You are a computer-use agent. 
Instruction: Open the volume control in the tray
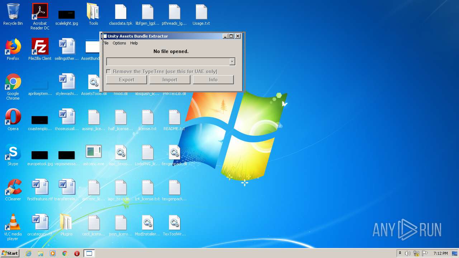coord(408,253)
